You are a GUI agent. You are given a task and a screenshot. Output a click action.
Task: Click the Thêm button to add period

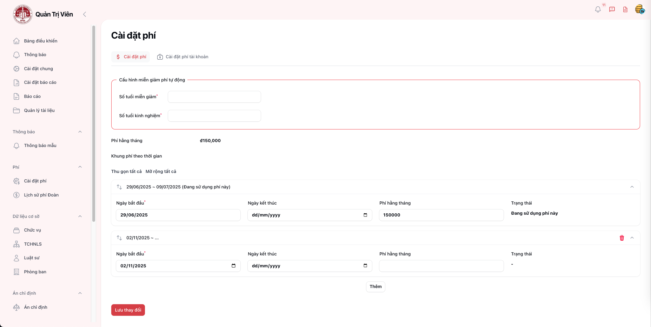376,287
